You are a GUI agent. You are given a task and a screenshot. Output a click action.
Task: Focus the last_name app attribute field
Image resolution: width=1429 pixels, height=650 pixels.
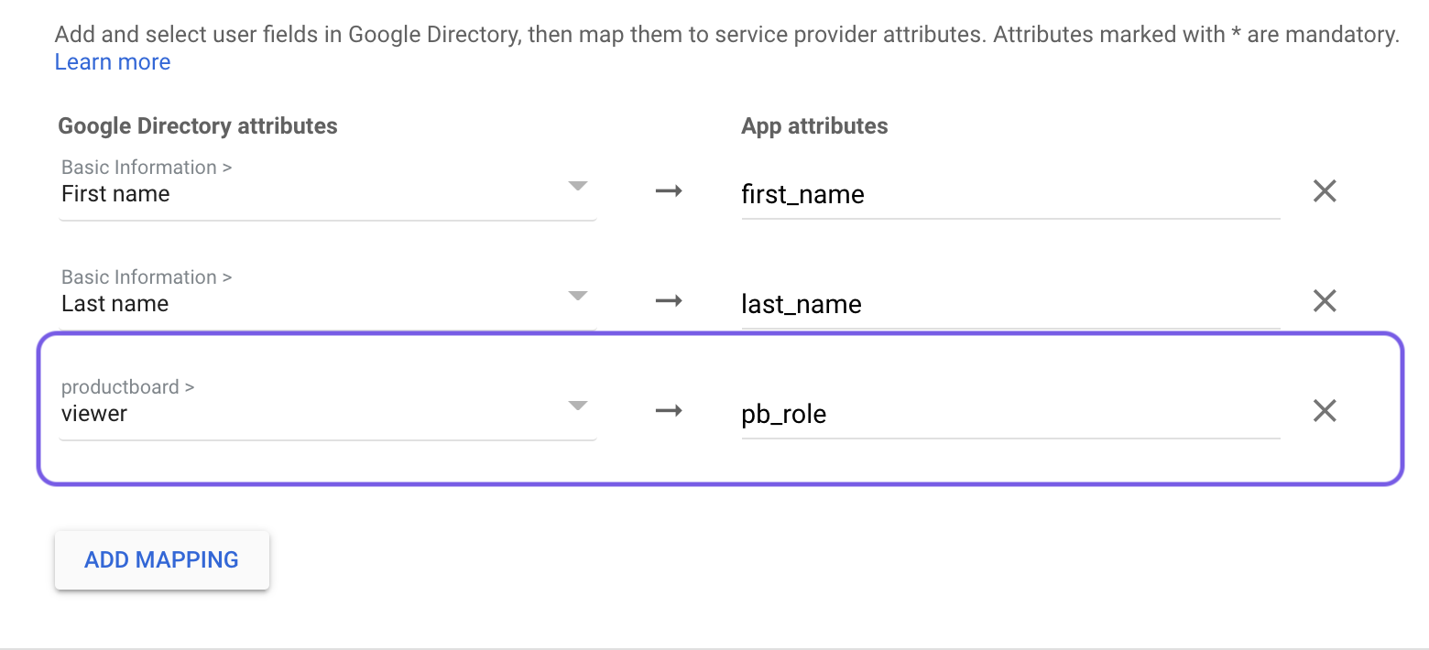(x=1010, y=304)
